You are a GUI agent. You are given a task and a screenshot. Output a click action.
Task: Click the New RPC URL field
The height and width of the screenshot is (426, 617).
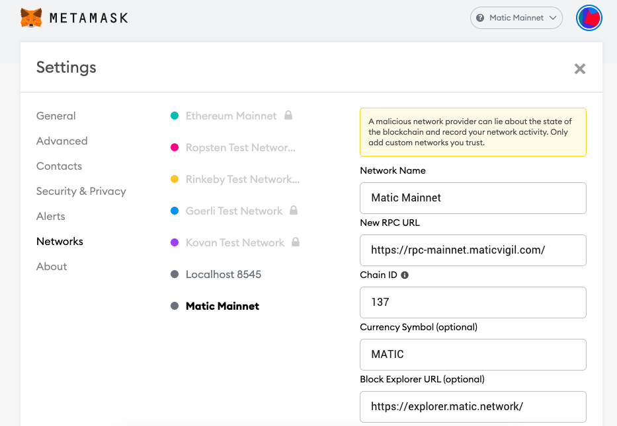pyautogui.click(x=473, y=250)
